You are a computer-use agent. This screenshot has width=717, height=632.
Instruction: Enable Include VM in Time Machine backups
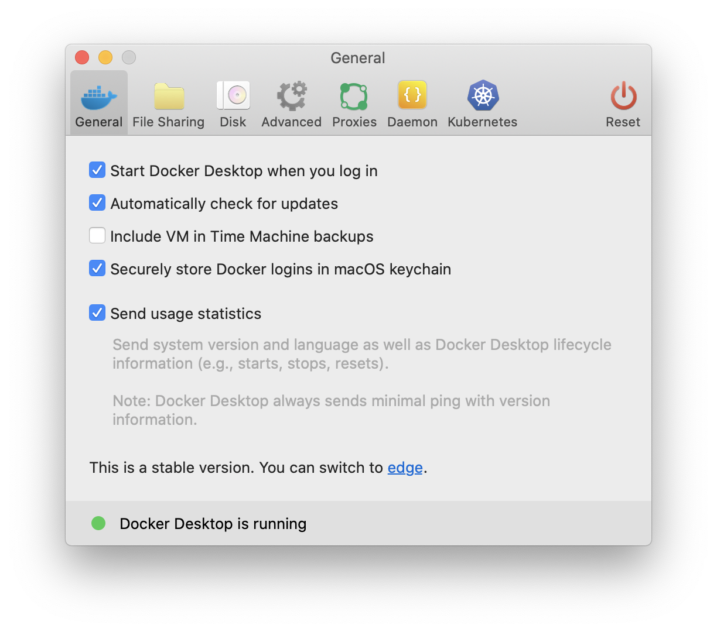pyautogui.click(x=97, y=236)
